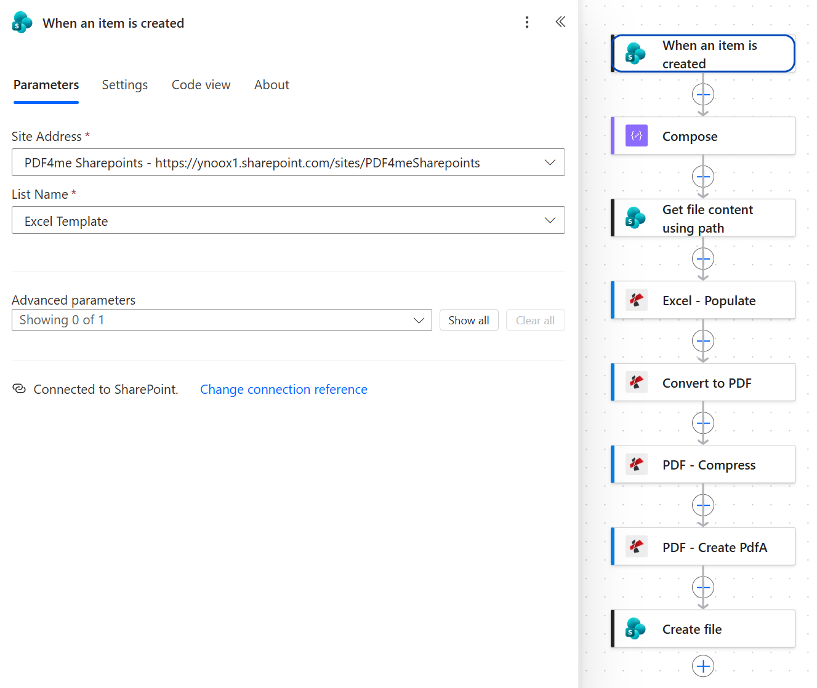This screenshot has width=817, height=688.
Task: Click SharePoint icon in panel header
Action: click(22, 23)
